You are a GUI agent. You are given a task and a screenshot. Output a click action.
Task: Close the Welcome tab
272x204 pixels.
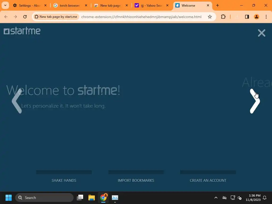pyautogui.click(x=208, y=6)
